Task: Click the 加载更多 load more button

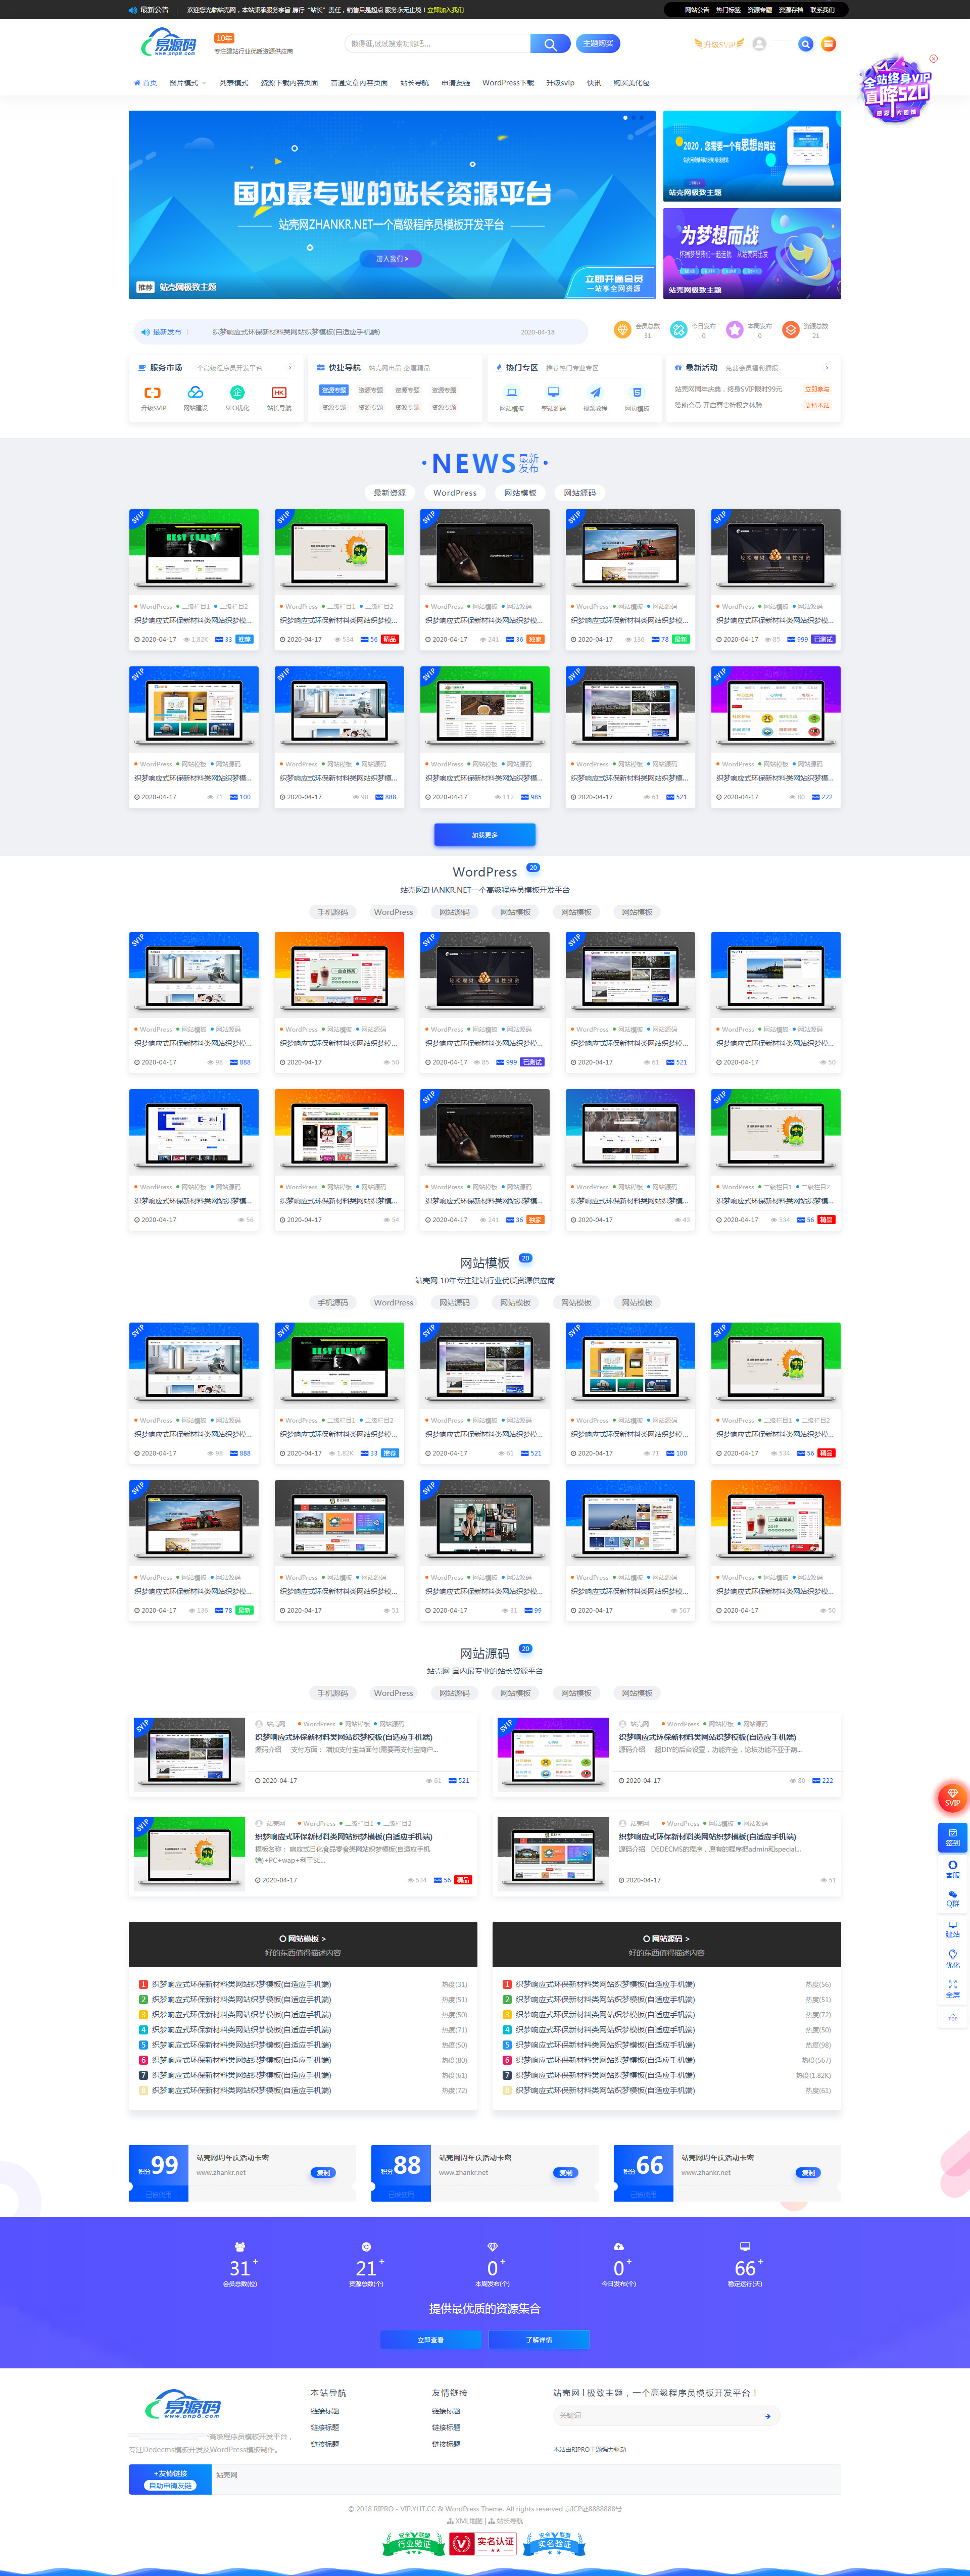Action: (x=485, y=835)
